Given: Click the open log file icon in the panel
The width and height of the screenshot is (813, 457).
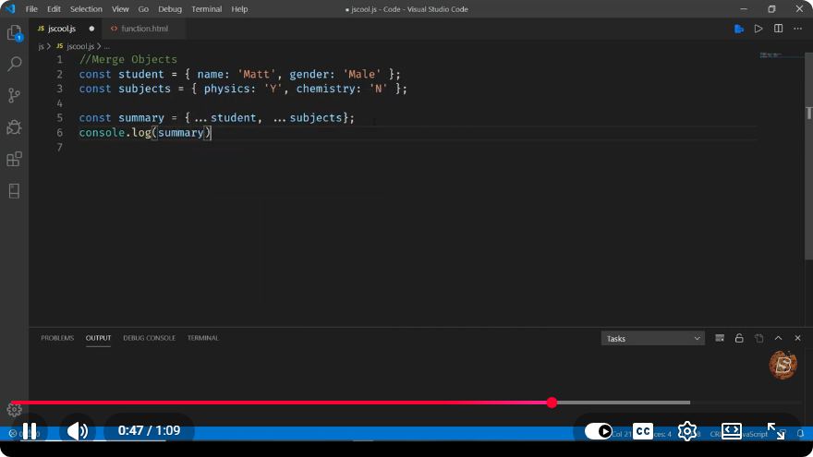Looking at the screenshot, I should pos(759,338).
